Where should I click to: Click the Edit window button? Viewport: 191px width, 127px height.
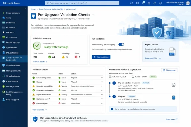pyautogui.click(x=169, y=70)
